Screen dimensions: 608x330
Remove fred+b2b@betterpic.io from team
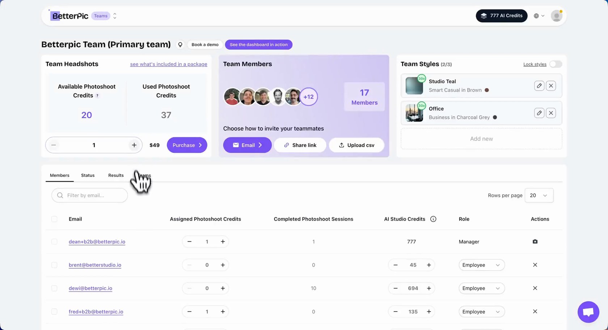pos(535,312)
